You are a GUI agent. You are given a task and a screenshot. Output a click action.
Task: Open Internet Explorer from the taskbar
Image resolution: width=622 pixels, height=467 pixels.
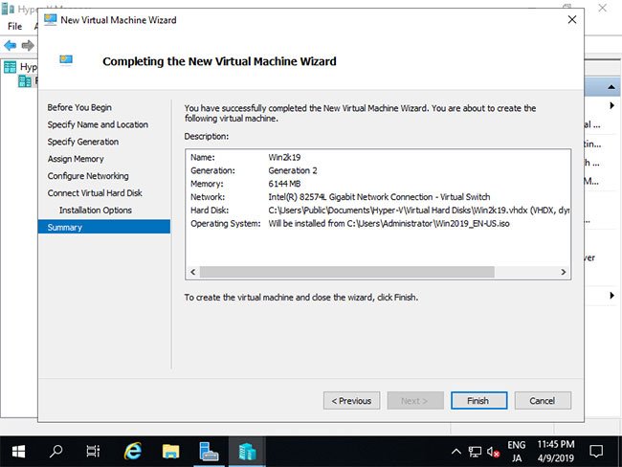(132, 452)
